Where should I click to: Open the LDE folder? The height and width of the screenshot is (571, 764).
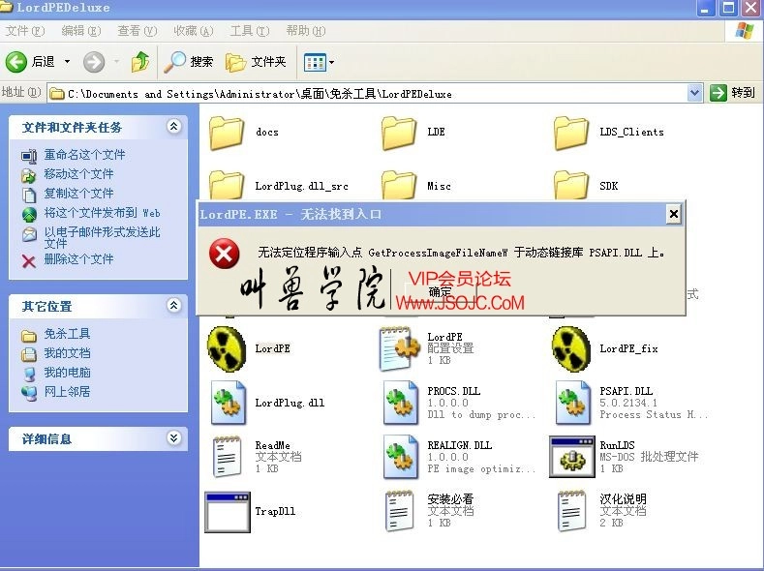(x=399, y=133)
